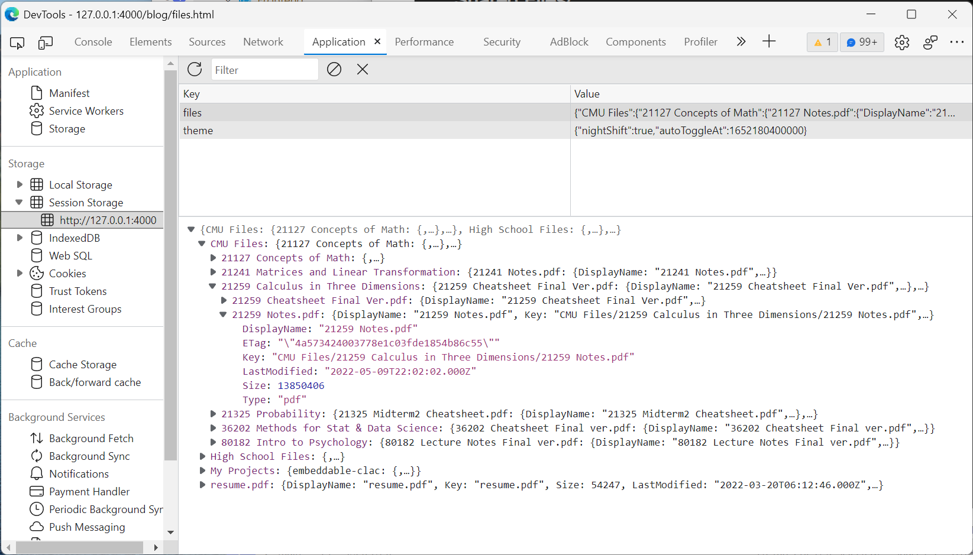Expand 21325 Probability object
The width and height of the screenshot is (973, 555).
(x=214, y=414)
